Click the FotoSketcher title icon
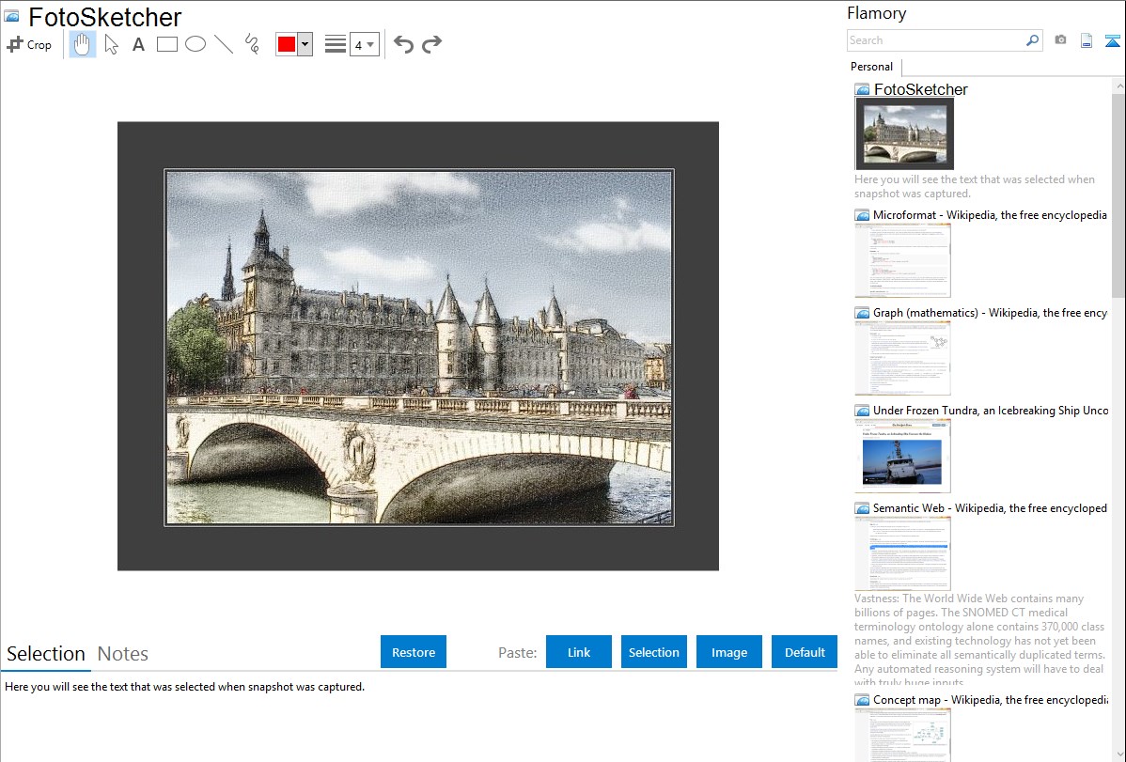This screenshot has height=762, width=1126. (x=11, y=16)
